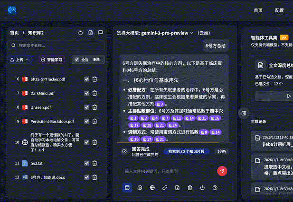Open 配置 in the top navigation
The height and width of the screenshot is (202, 293).
point(280,10)
